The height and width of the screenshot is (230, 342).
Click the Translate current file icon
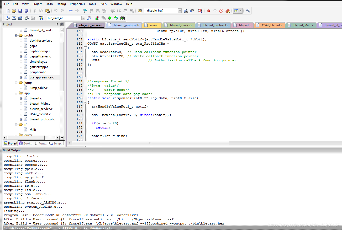[x=8, y=18]
